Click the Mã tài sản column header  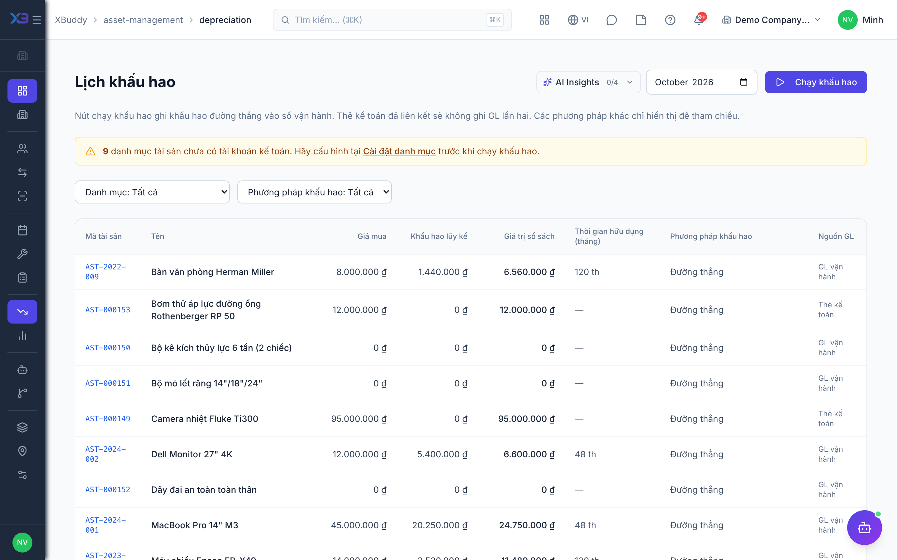coord(103,236)
